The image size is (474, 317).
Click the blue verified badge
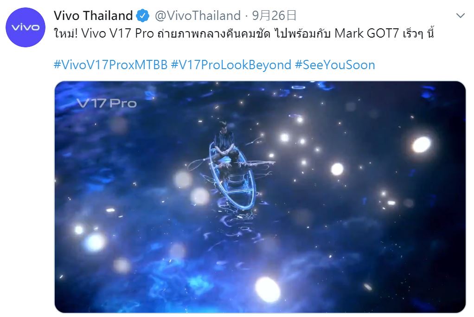click(x=142, y=16)
